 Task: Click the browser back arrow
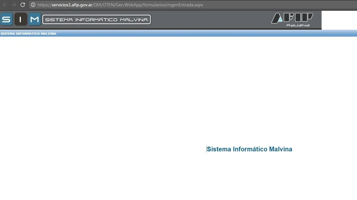point(5,5)
